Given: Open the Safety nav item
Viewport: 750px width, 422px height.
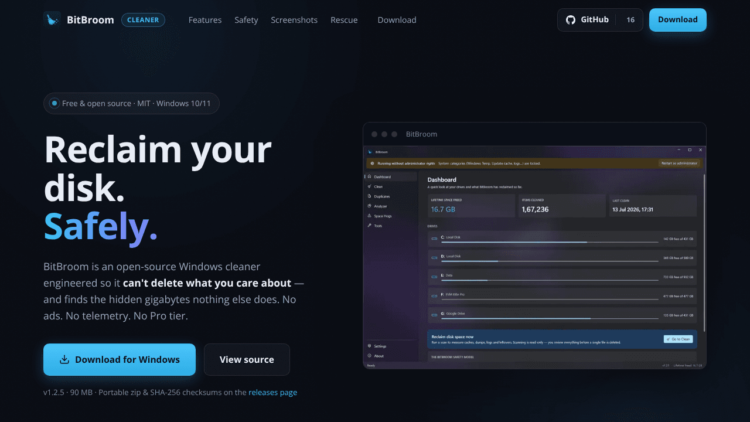Looking at the screenshot, I should (x=246, y=20).
